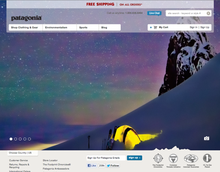Open My Cart
Viewport: 220px width, 172px height.
click(163, 27)
